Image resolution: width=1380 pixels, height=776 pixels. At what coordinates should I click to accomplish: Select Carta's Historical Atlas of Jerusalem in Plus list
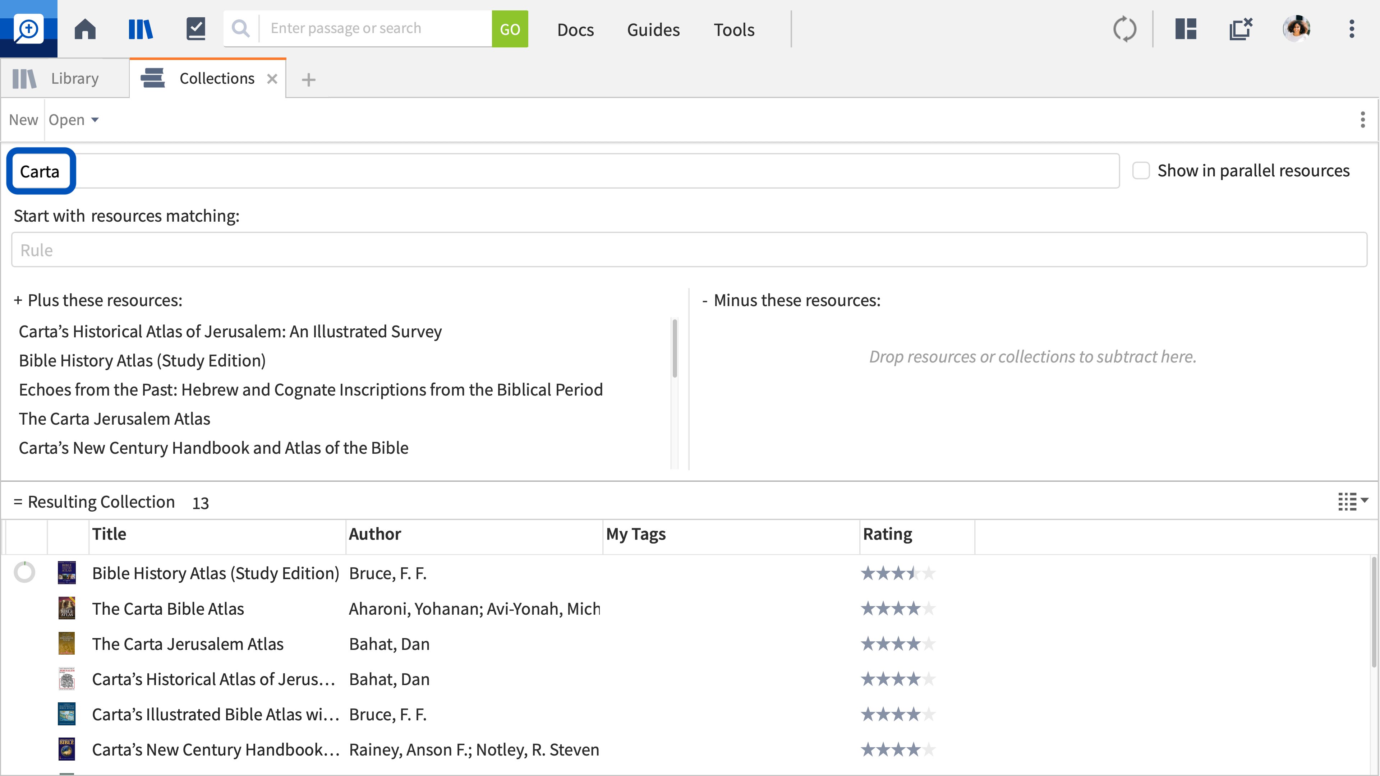(230, 332)
